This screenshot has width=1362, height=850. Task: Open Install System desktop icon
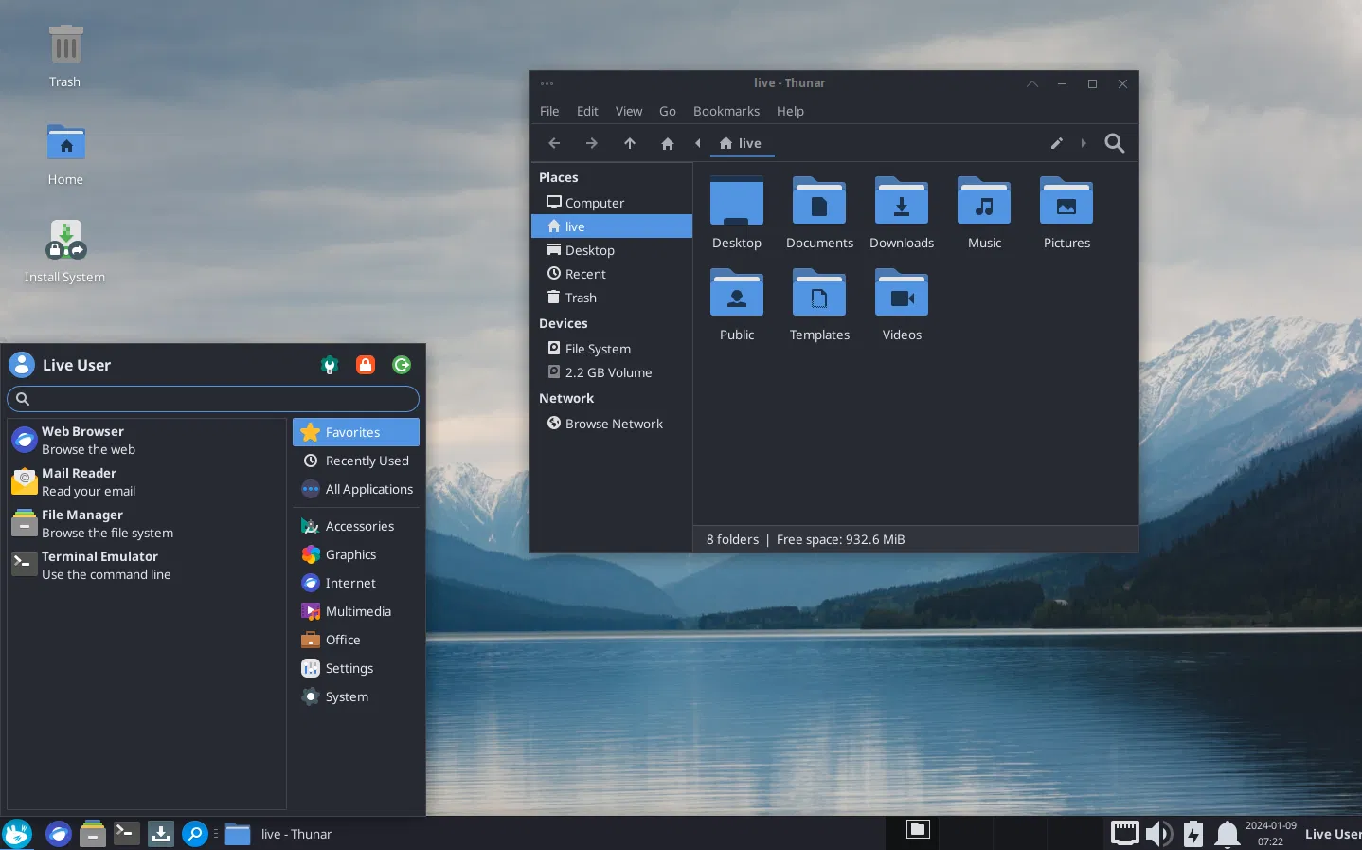[65, 251]
